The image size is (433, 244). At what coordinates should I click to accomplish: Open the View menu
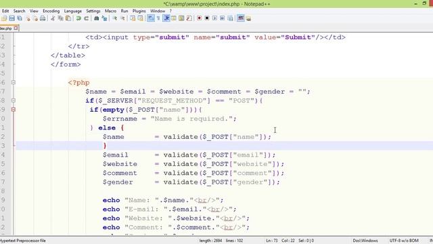(34, 11)
